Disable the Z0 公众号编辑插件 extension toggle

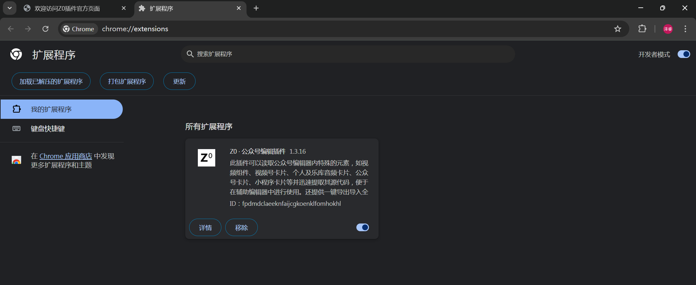[362, 227]
